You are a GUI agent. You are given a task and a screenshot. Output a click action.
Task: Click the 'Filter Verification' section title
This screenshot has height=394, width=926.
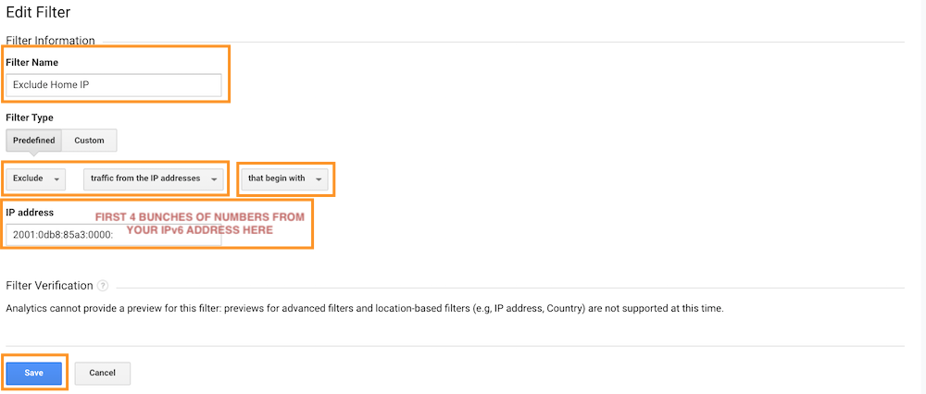(50, 286)
